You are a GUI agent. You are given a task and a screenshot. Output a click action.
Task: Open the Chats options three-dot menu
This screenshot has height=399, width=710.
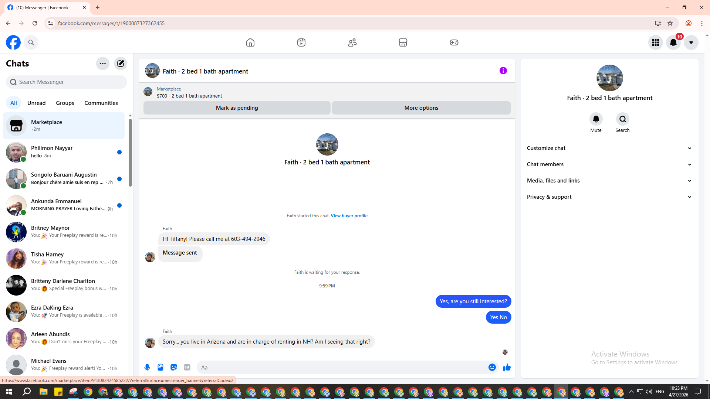coord(103,64)
